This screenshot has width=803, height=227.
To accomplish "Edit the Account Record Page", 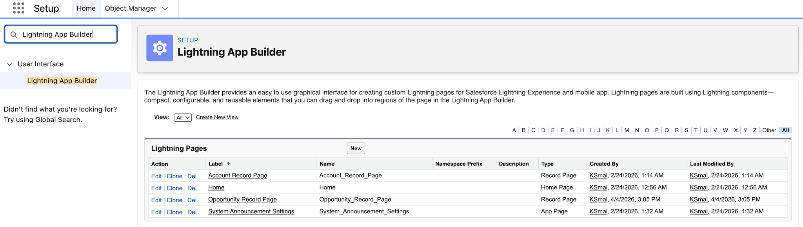I will 156,176.
